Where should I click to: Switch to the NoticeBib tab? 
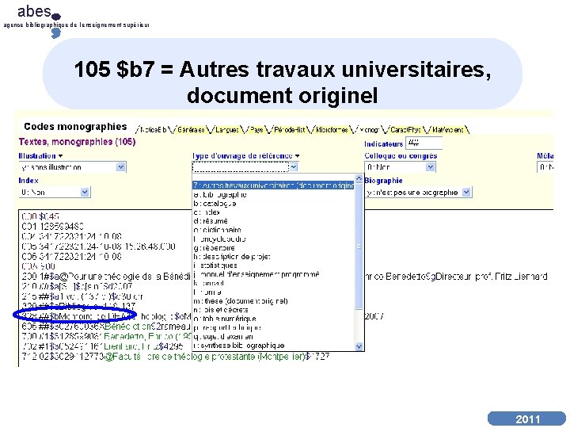pyautogui.click(x=153, y=129)
